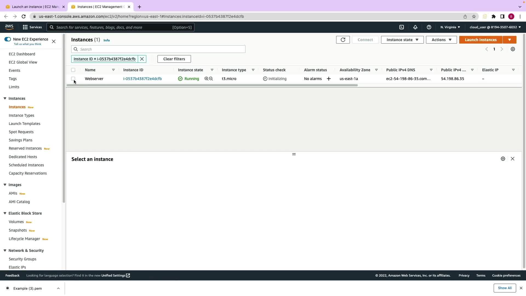Toggle the New EC2 Experience switch

(8, 39)
